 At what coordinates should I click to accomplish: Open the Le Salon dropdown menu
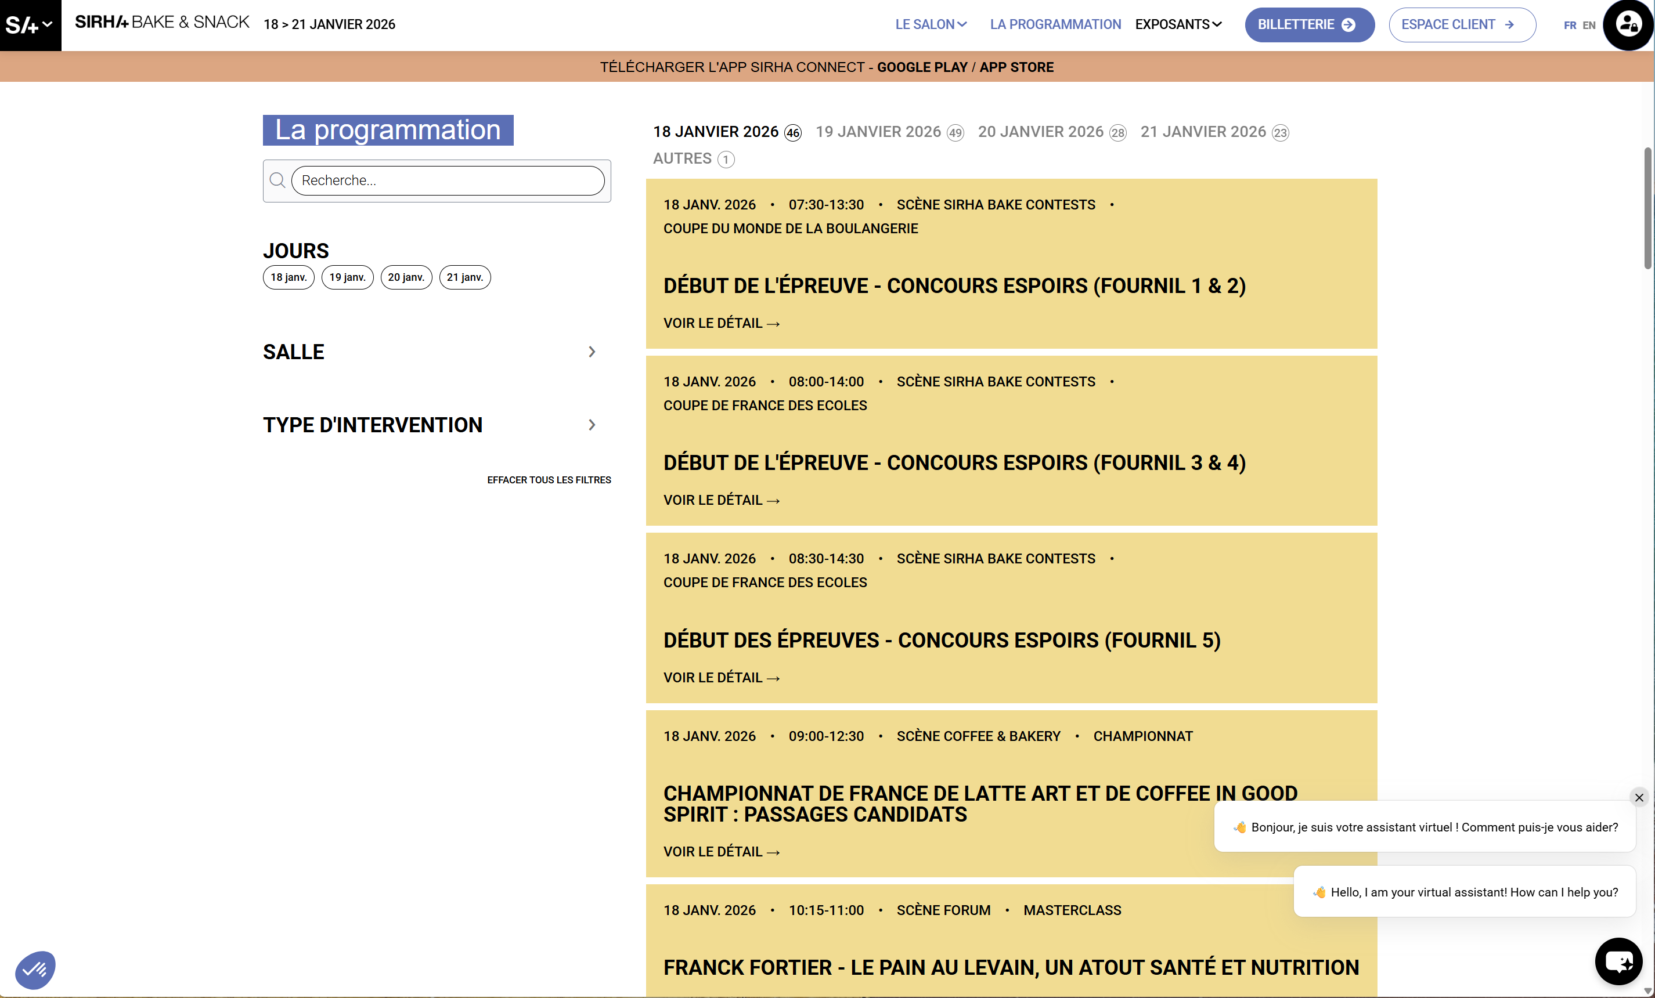[x=931, y=25]
